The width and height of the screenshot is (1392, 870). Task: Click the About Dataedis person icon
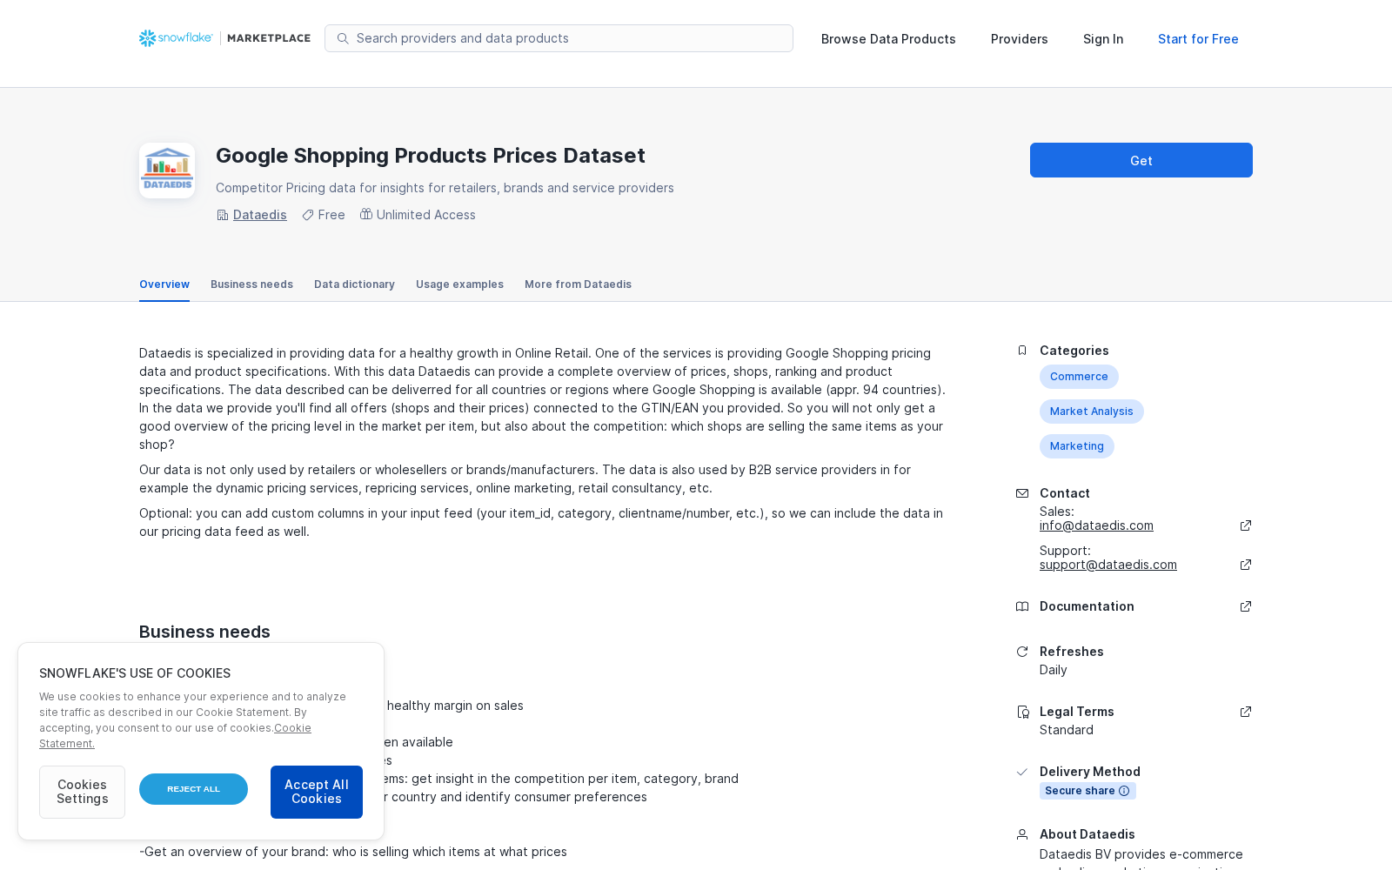click(x=1022, y=834)
